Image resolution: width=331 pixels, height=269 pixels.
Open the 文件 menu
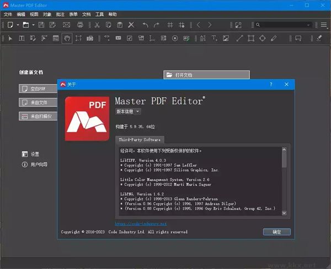pyautogui.click(x=8, y=13)
